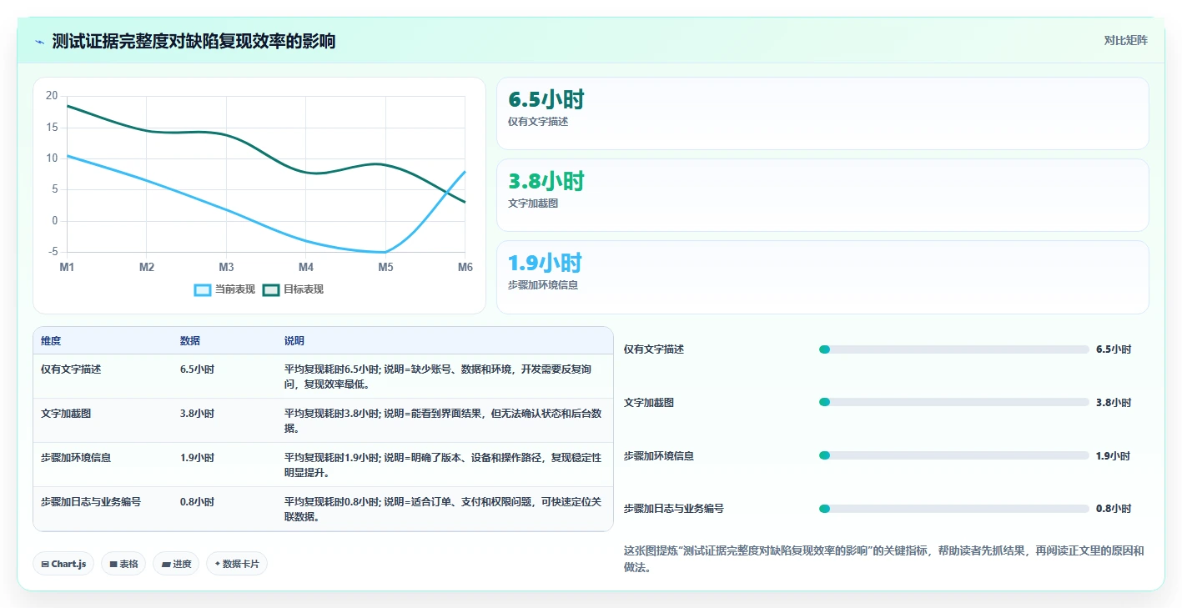Click the 说明 column header
This screenshot has width=1182, height=608.
point(294,341)
